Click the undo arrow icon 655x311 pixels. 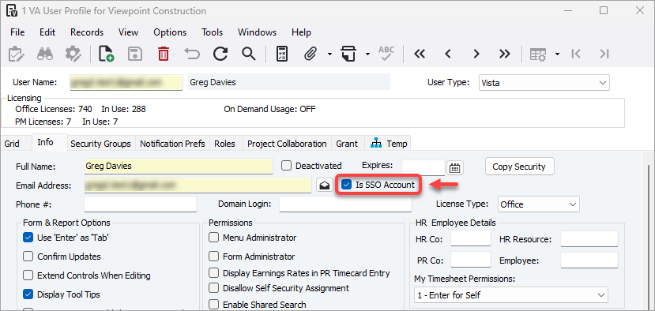(x=192, y=54)
